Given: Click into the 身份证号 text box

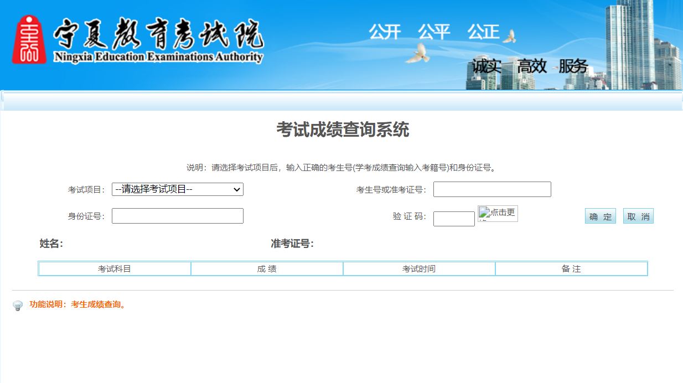Looking at the screenshot, I should coord(177,216).
